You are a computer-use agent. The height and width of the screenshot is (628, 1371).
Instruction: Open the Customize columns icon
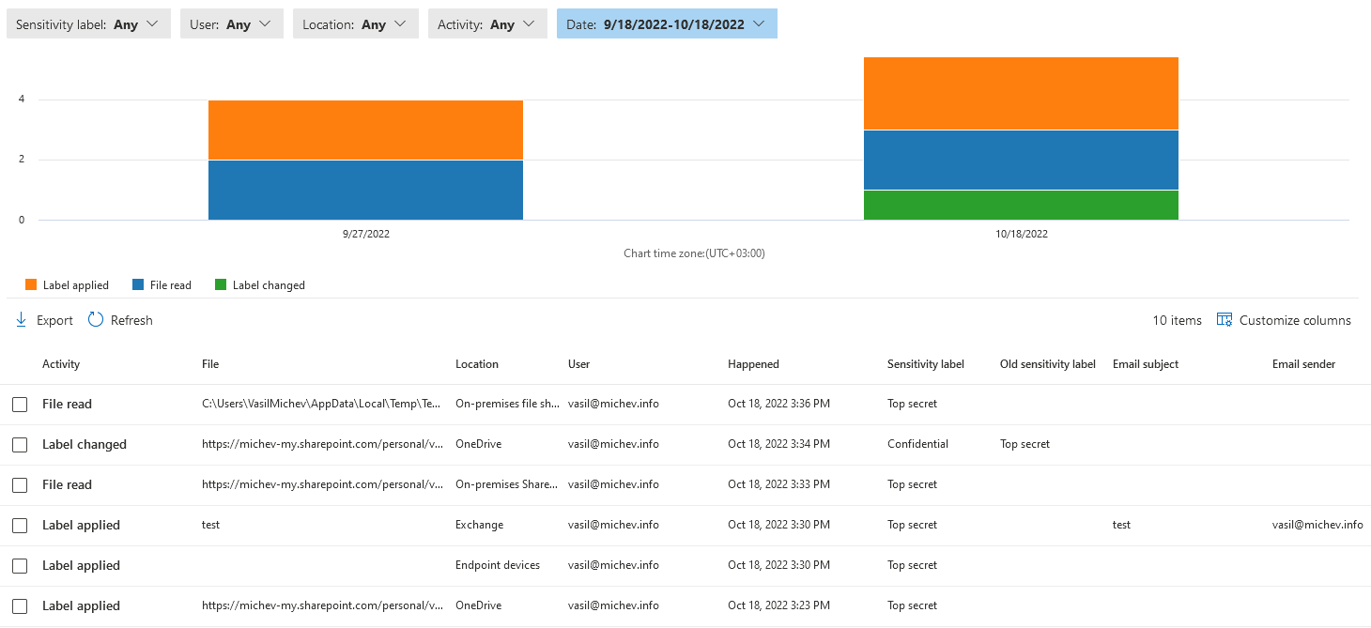(x=1224, y=319)
